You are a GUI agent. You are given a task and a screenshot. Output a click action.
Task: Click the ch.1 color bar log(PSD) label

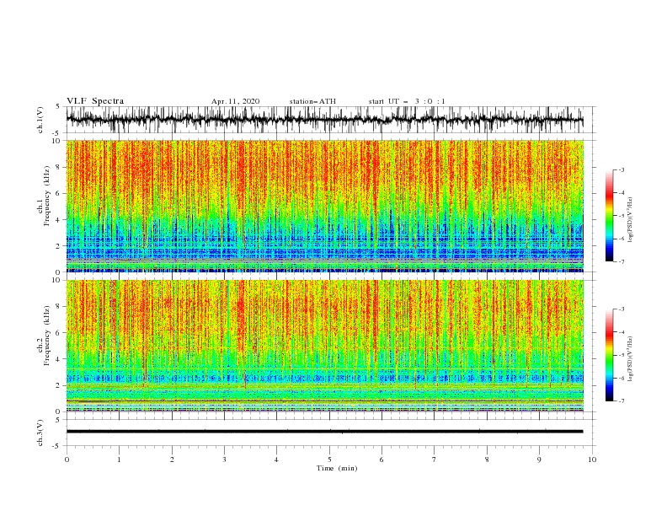(x=631, y=220)
